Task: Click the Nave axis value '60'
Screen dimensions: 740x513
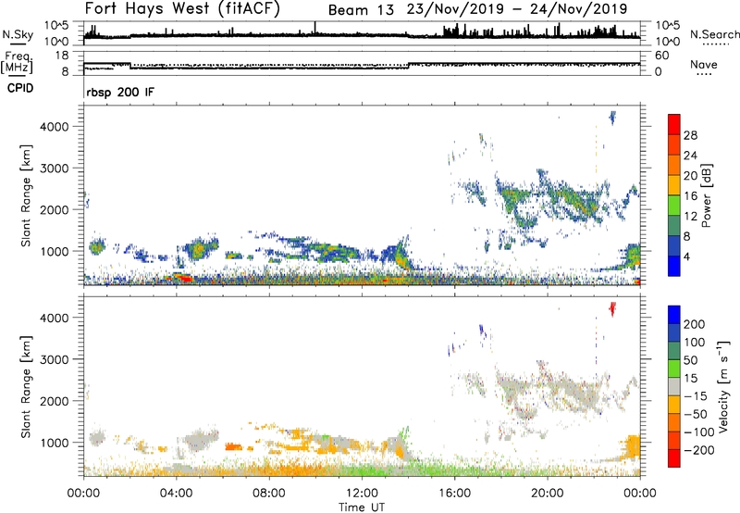Action: click(662, 56)
